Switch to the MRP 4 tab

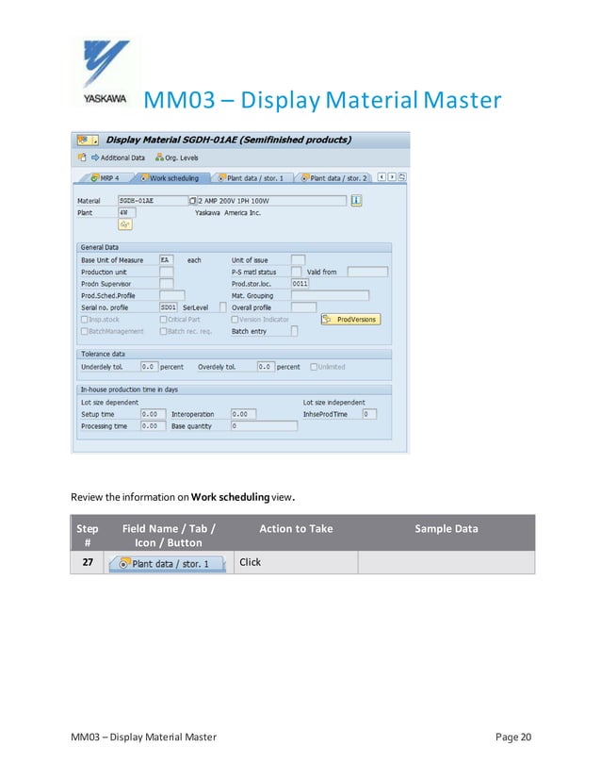coord(106,178)
